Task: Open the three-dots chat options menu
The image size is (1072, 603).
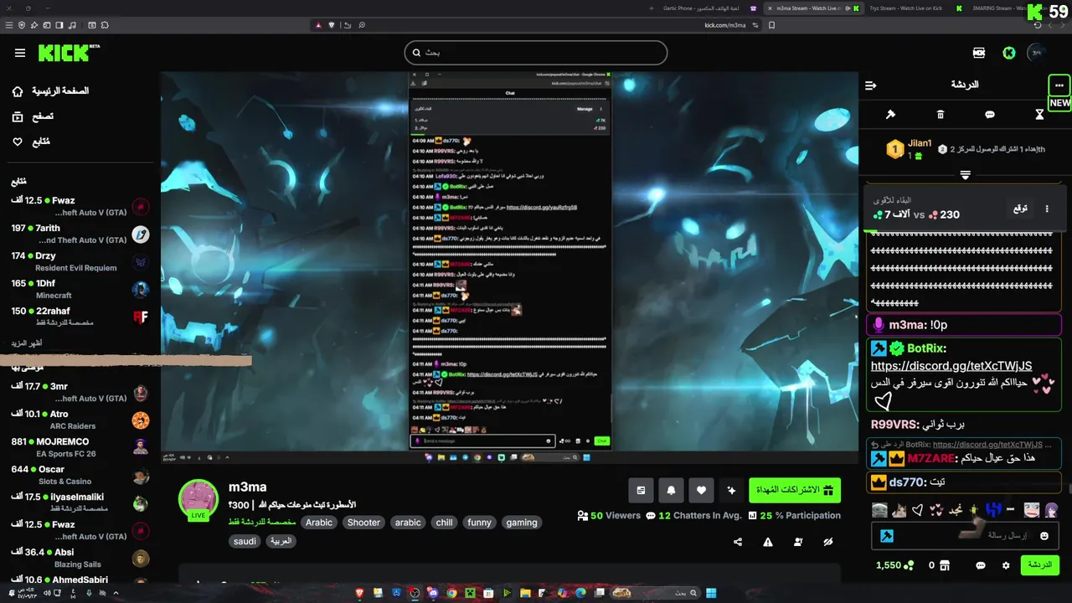Action: click(1059, 85)
